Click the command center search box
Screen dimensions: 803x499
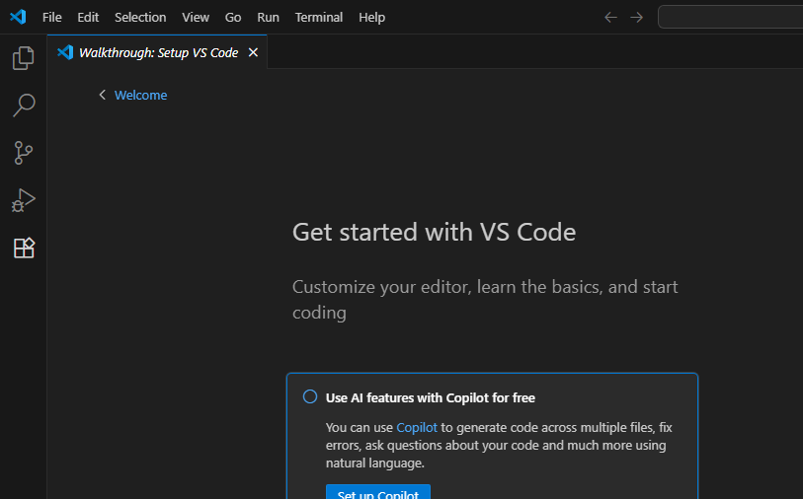pyautogui.click(x=731, y=17)
